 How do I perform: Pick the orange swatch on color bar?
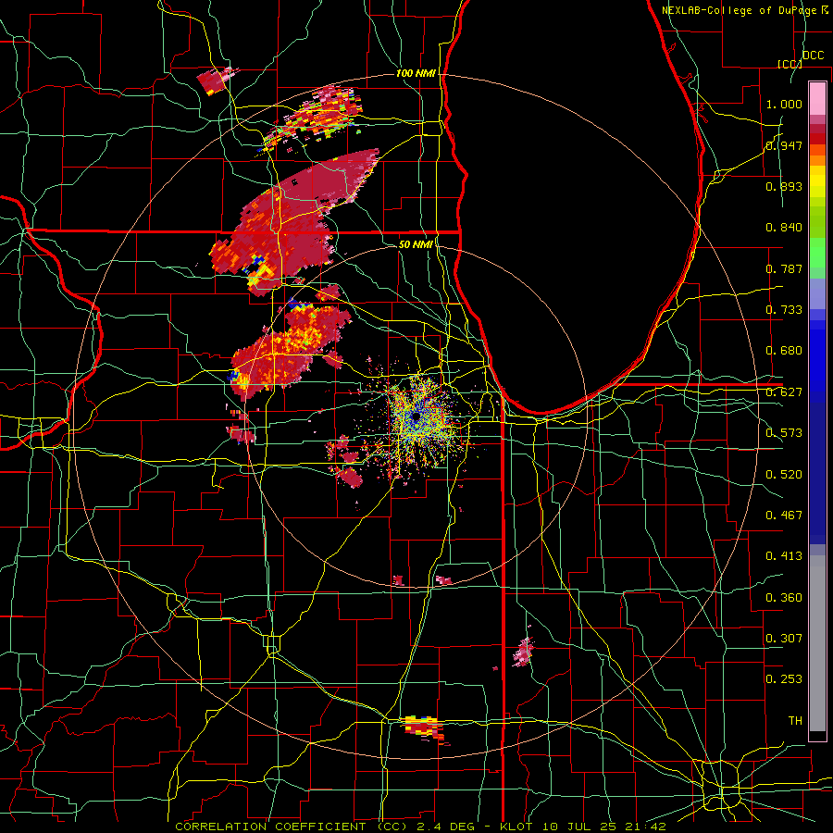coord(817,160)
